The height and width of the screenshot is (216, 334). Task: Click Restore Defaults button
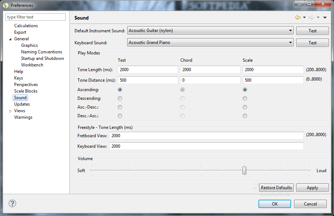(276, 187)
